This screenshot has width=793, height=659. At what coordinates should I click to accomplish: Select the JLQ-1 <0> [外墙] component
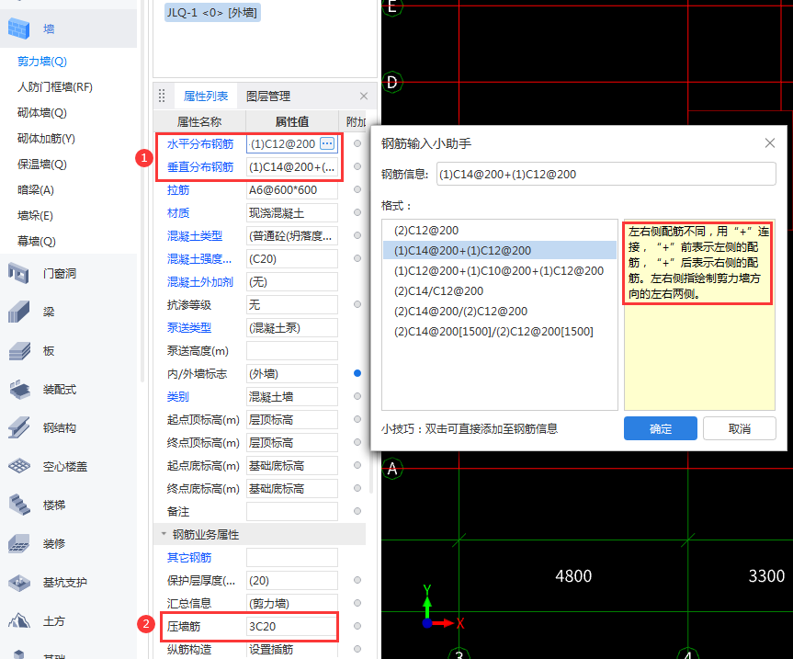pyautogui.click(x=212, y=13)
